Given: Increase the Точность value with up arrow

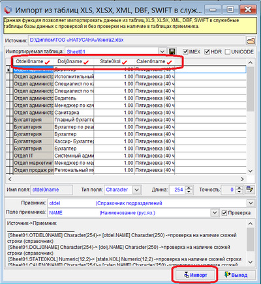Looking at the screenshot, I should tap(239, 188).
